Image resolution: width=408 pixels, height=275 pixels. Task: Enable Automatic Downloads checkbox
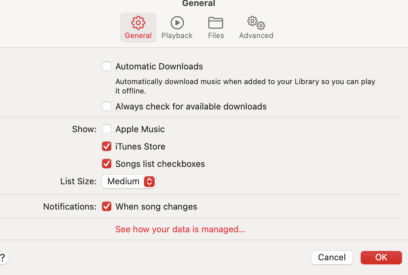[x=107, y=66]
